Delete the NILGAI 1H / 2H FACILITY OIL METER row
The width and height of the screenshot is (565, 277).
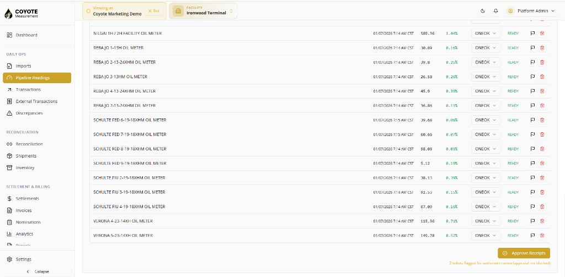click(542, 34)
